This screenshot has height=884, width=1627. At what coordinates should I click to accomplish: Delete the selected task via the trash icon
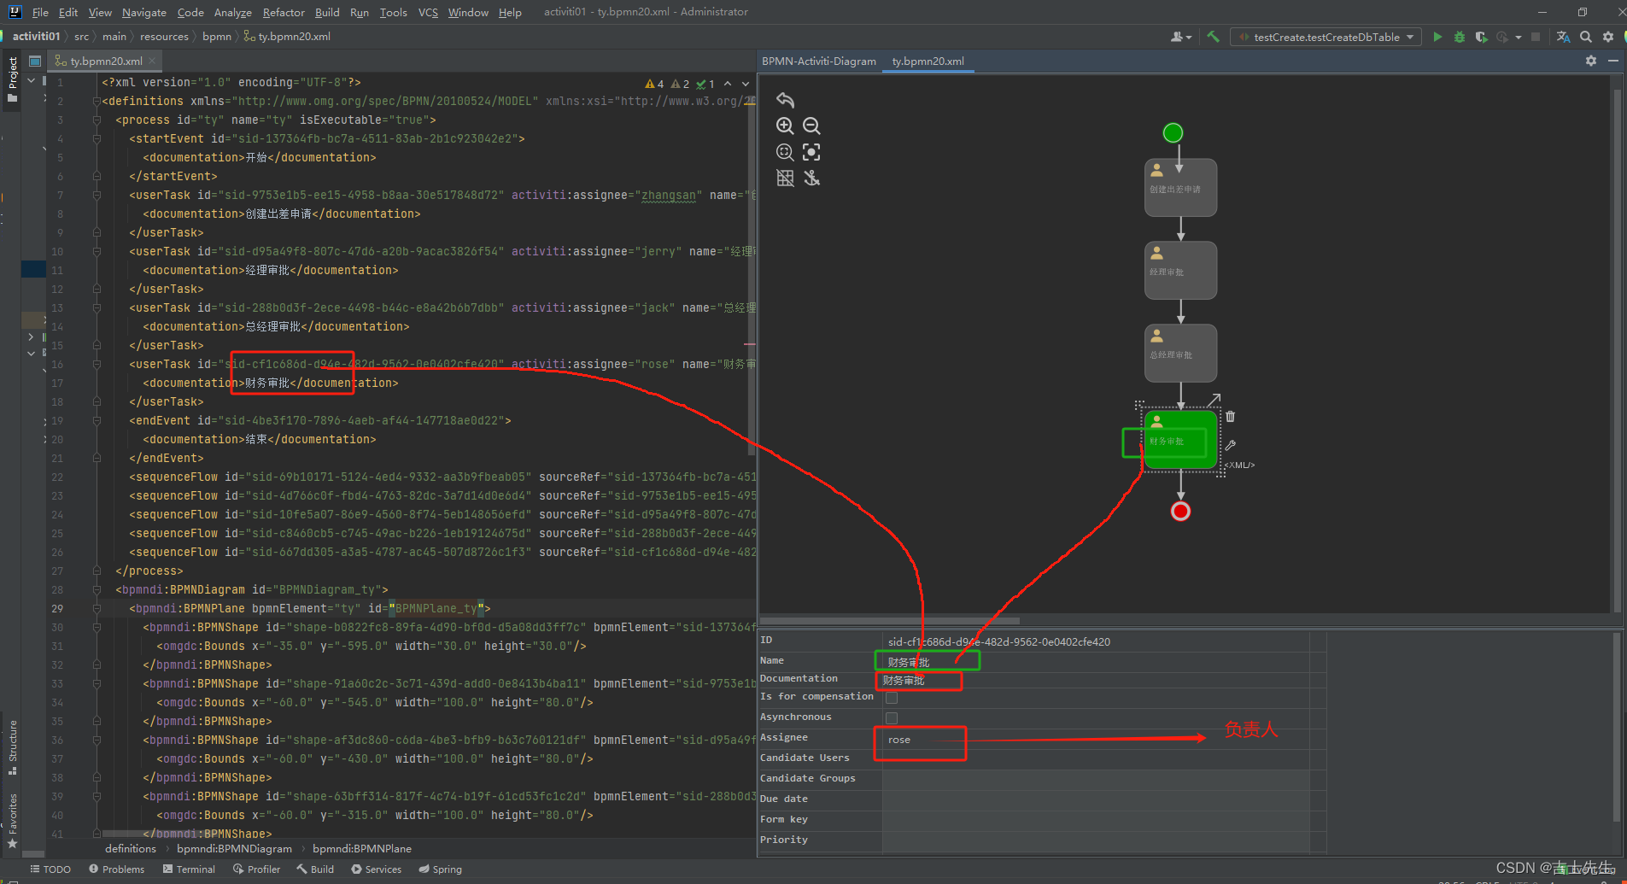[1231, 417]
